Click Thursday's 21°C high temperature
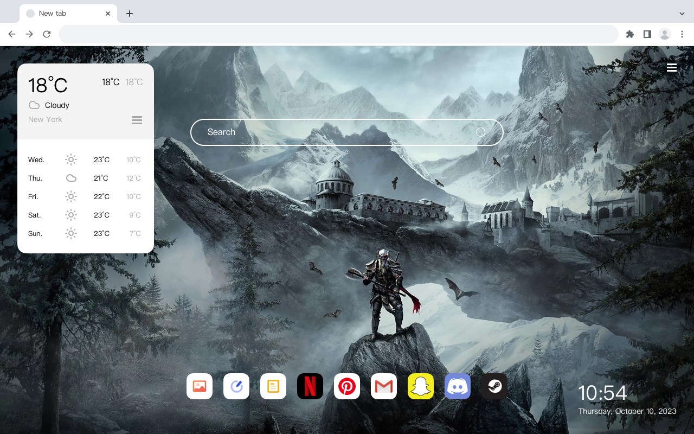Viewport: 694px width, 434px height. (x=101, y=178)
